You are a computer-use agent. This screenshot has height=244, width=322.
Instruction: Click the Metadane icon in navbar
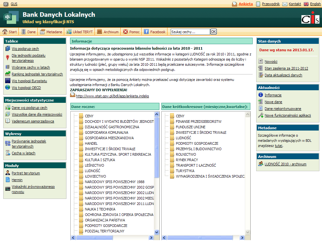point(43,32)
